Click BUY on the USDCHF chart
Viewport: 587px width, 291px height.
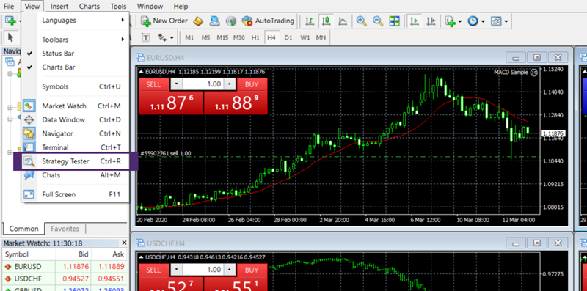pos(252,270)
